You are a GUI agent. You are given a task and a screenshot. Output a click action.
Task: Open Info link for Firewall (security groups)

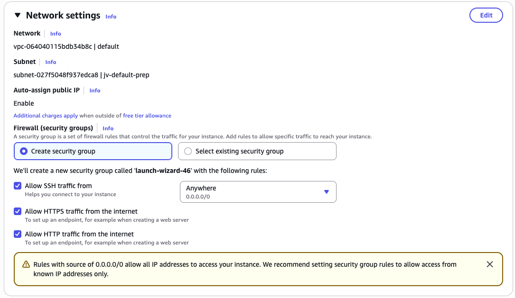point(108,128)
